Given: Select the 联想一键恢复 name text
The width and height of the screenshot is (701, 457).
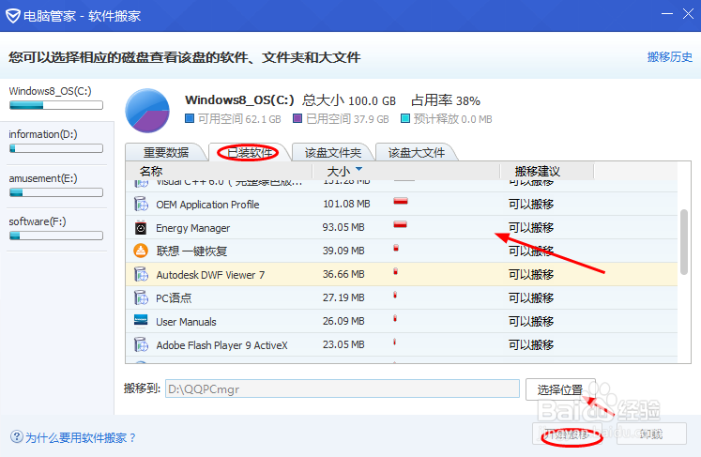Looking at the screenshot, I should tap(191, 251).
